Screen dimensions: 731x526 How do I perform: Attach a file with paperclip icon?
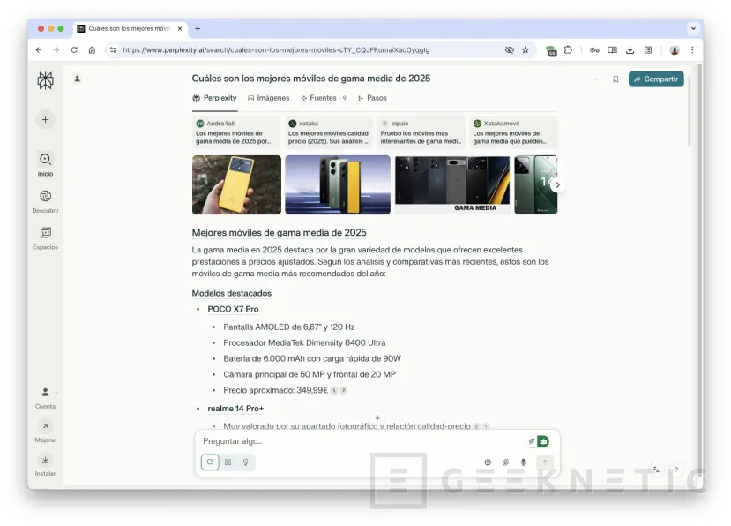[x=505, y=462]
